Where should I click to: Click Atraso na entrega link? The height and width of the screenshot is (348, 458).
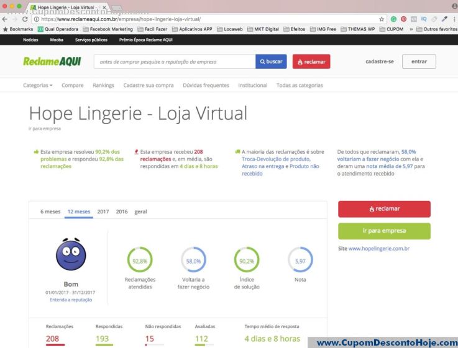[x=263, y=166]
